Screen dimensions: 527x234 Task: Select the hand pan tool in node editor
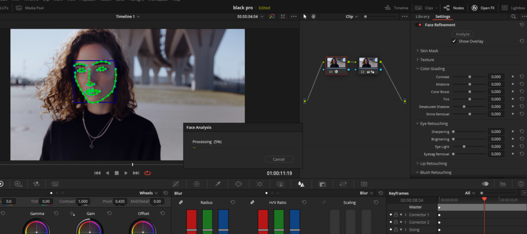313,16
